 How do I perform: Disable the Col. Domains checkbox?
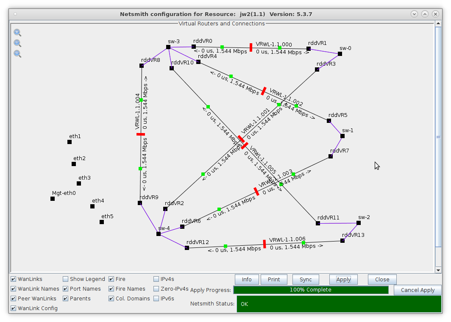tap(111, 299)
